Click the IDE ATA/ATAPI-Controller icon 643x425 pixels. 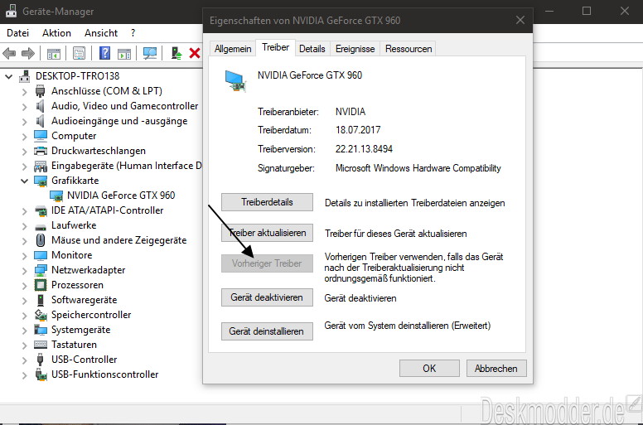(41, 210)
